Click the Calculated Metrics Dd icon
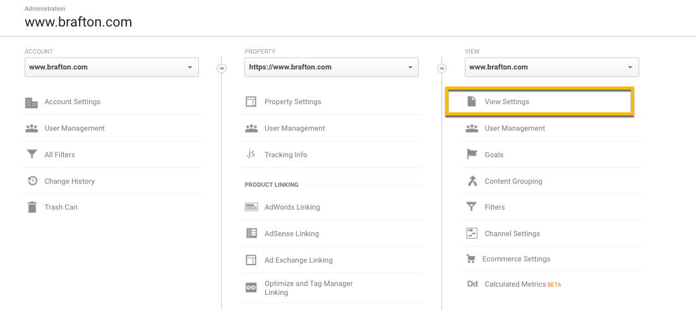The height and width of the screenshot is (310, 696). pyautogui.click(x=472, y=284)
